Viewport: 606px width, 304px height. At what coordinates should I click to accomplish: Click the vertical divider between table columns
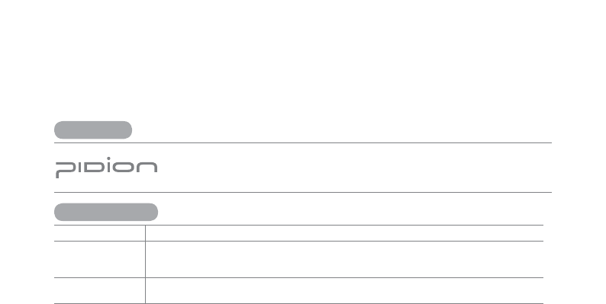click(145, 264)
